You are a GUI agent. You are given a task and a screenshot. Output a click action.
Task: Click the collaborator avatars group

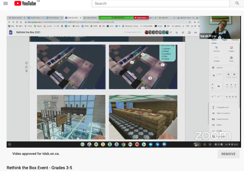tap(158, 32)
